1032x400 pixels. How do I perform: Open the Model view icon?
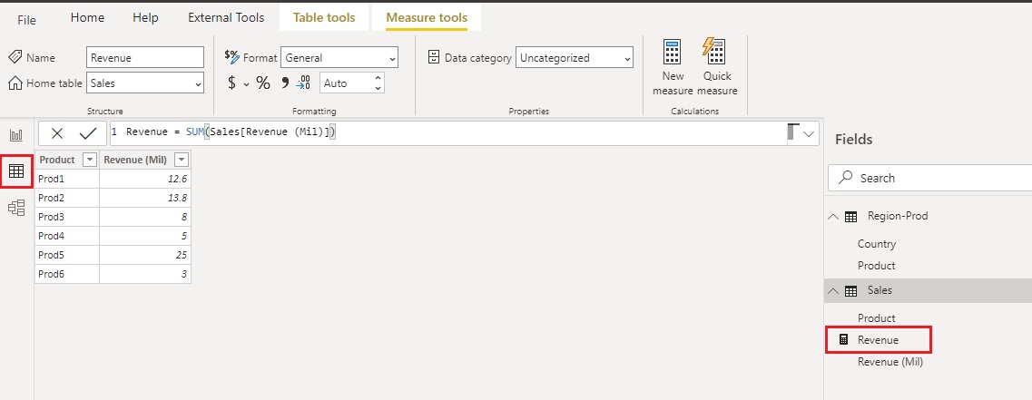point(16,208)
